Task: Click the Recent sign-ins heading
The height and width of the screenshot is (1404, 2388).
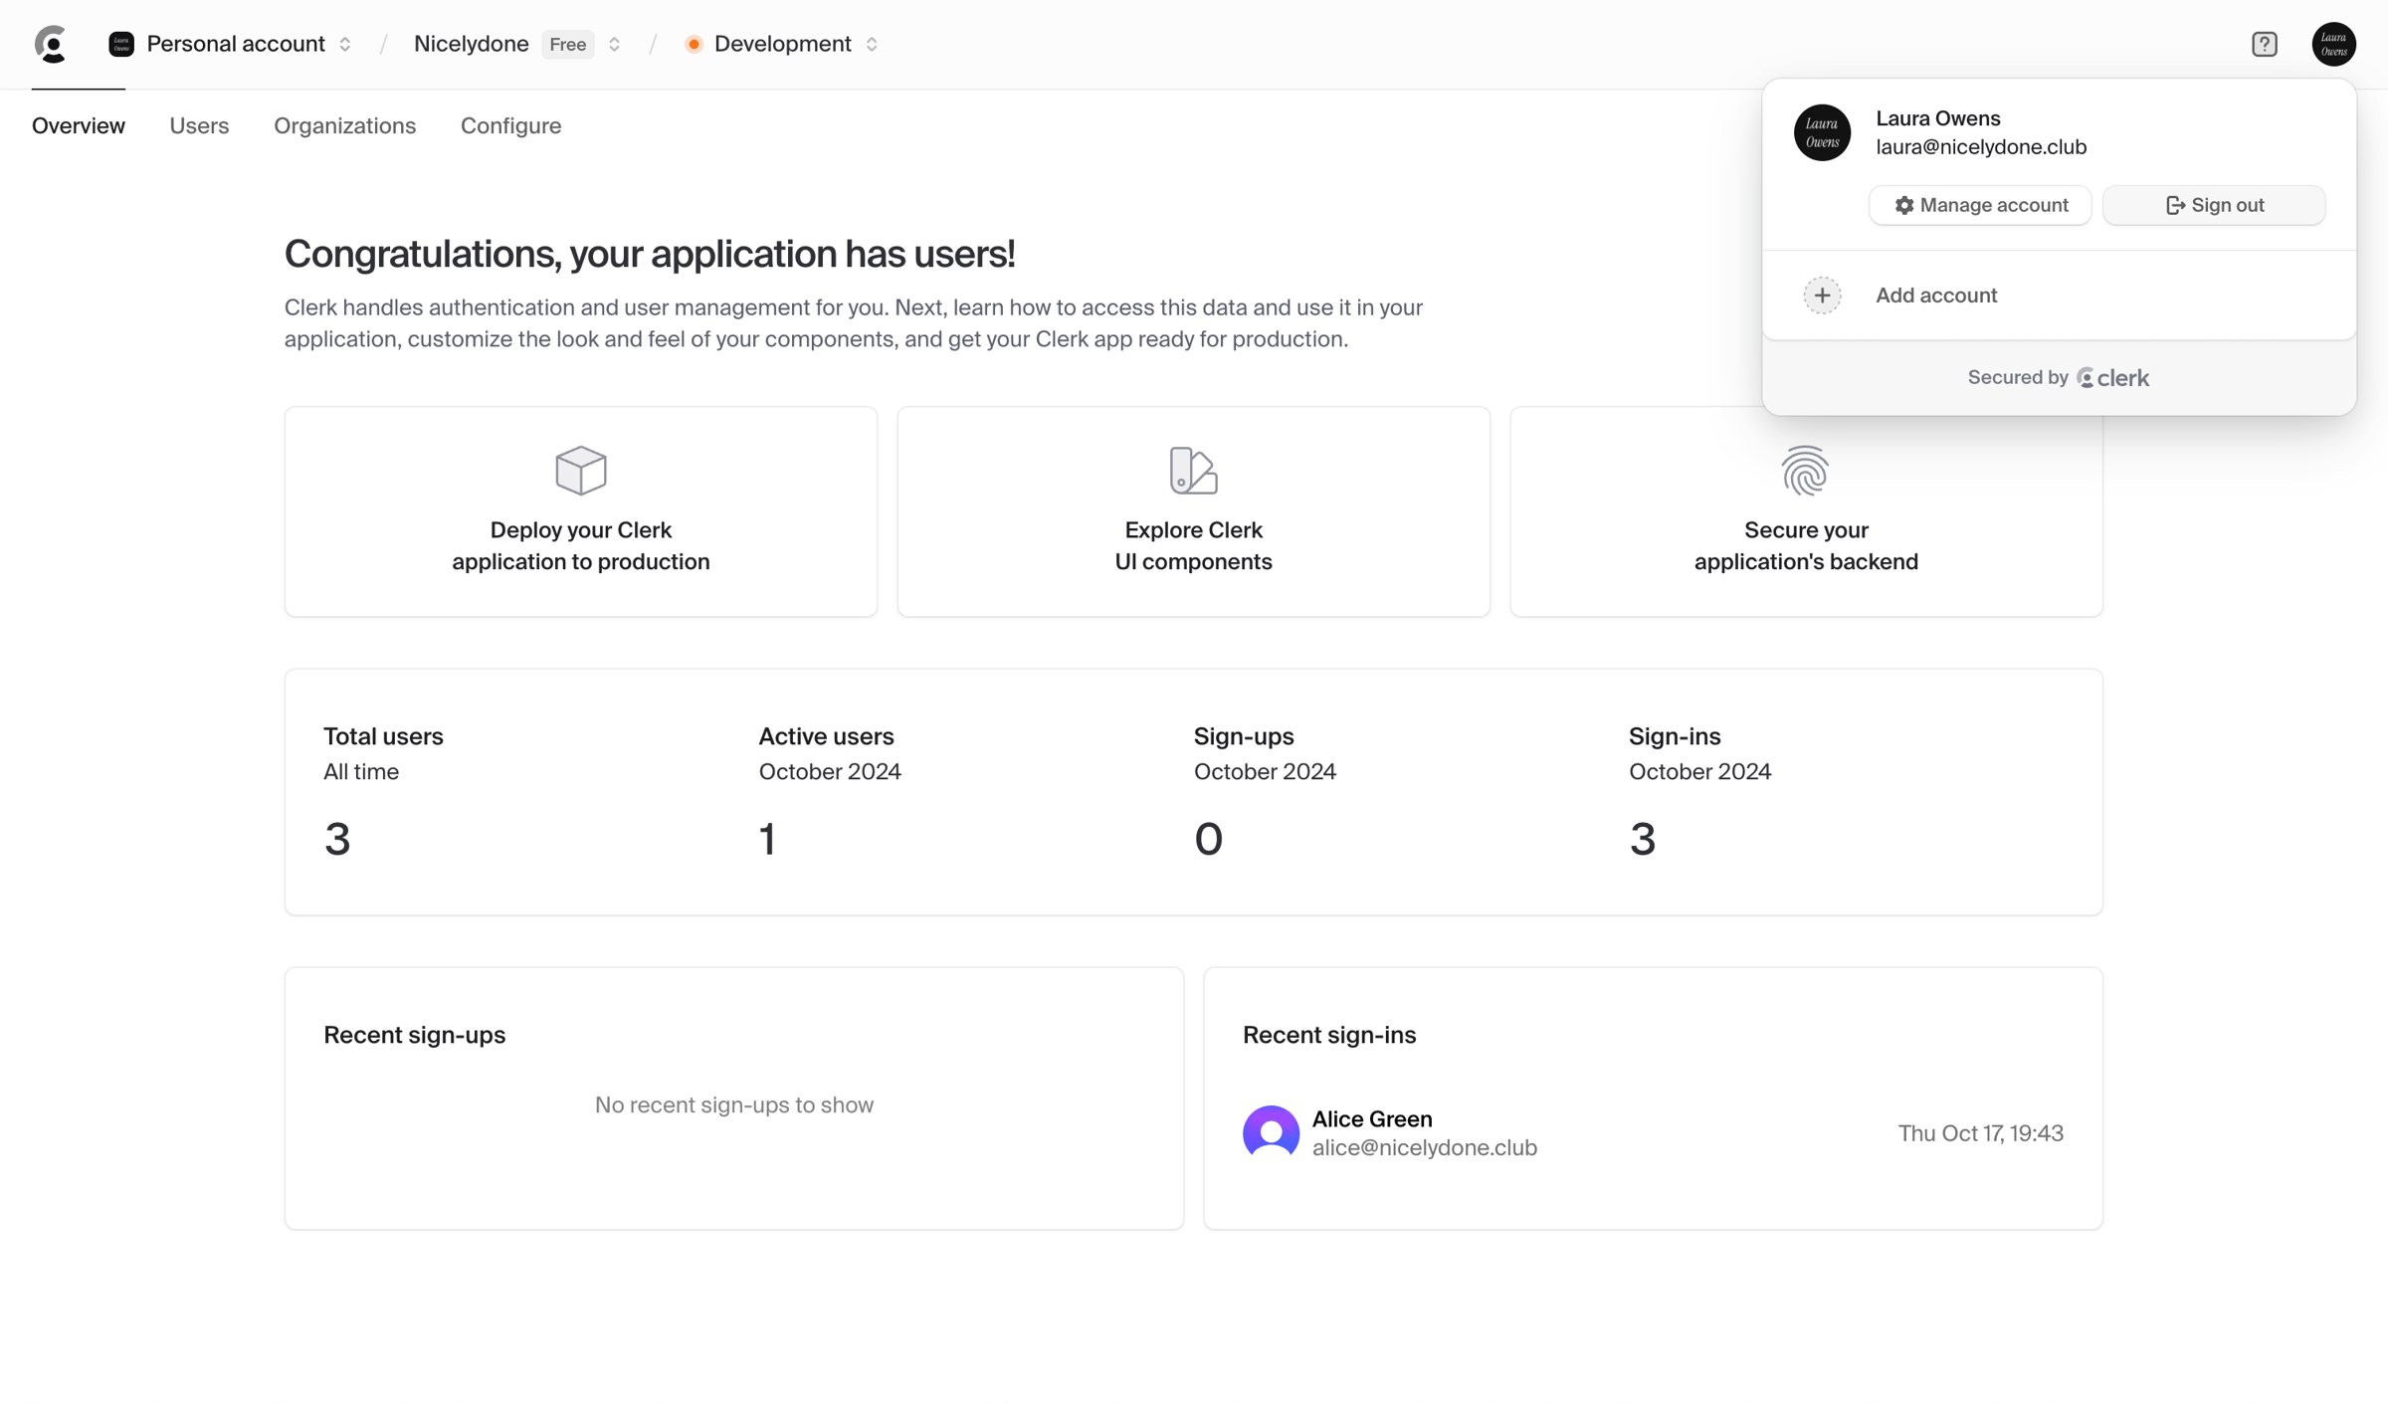Action: coord(1329,1036)
